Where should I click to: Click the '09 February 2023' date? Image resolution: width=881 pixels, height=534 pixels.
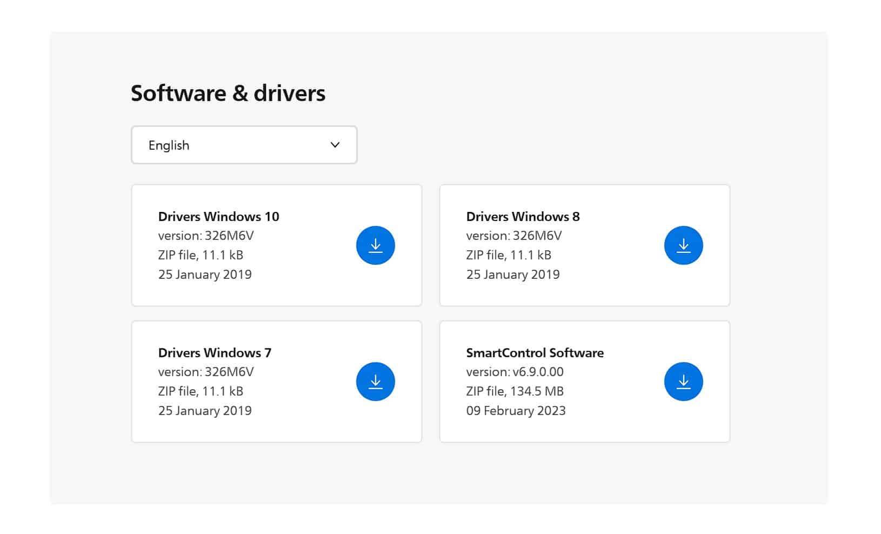pyautogui.click(x=516, y=411)
